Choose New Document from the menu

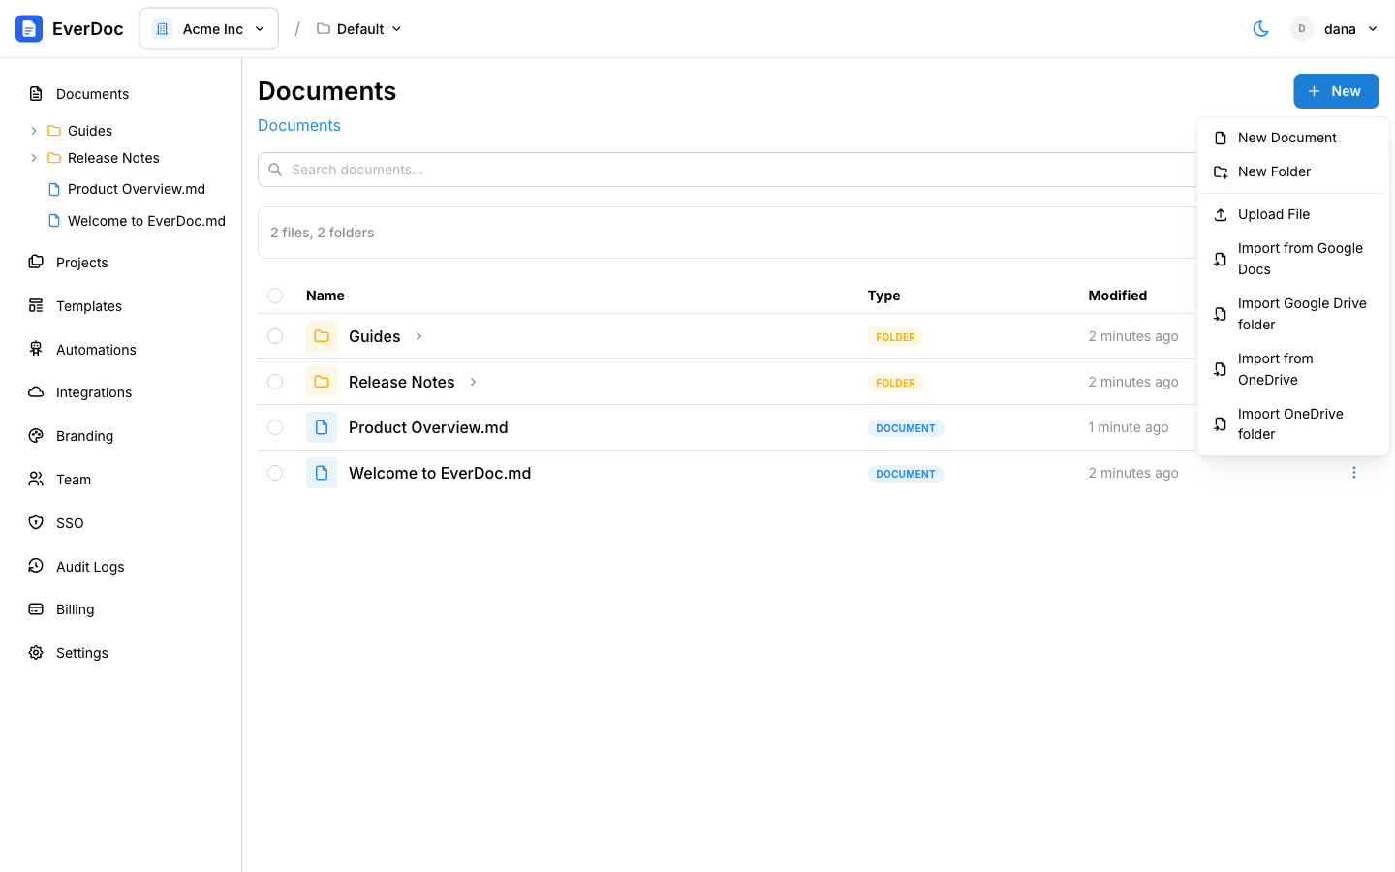[1293, 138]
